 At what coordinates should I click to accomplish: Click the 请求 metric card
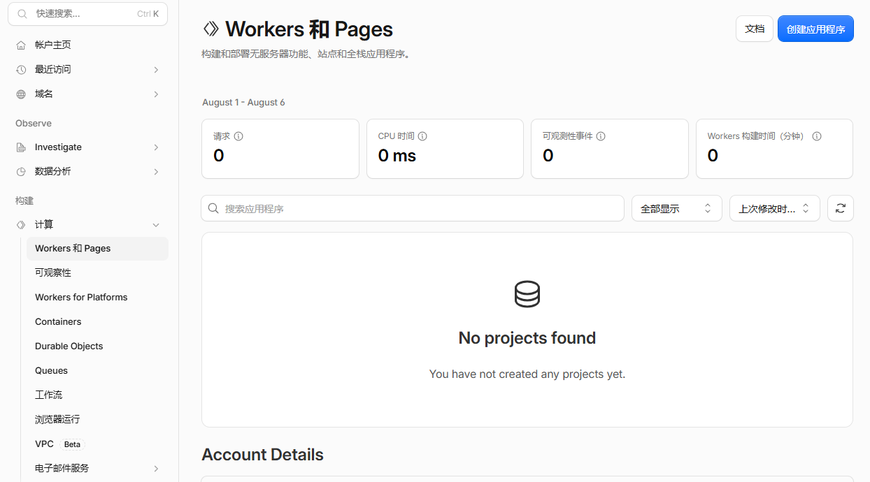(x=280, y=149)
